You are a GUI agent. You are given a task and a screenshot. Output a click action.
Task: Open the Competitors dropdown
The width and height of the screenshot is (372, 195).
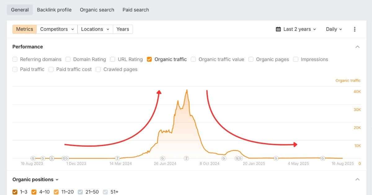[x=57, y=29]
